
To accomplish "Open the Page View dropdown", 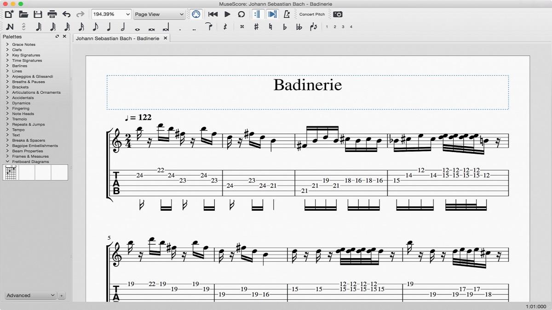I will 159,14.
